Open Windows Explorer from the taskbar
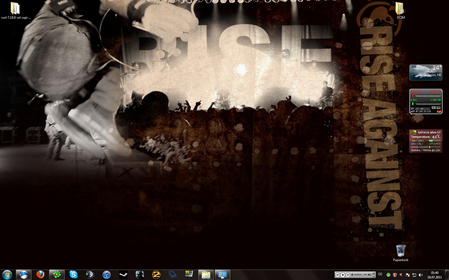The height and width of the screenshot is (280, 449). [206, 274]
